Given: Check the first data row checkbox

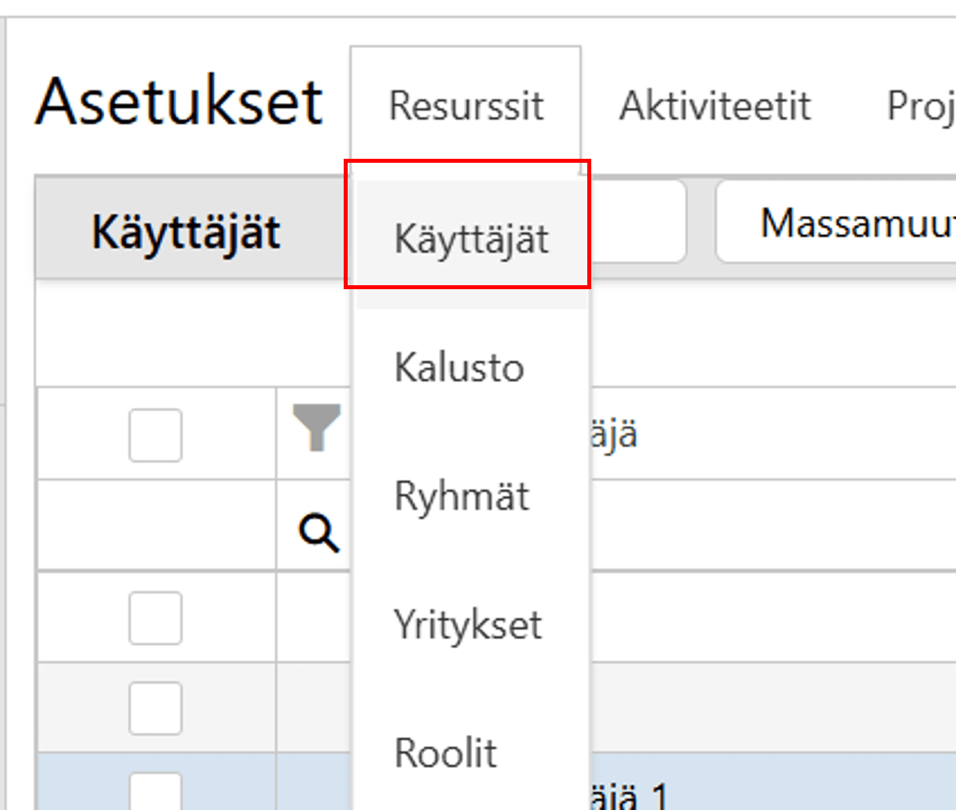Looking at the screenshot, I should [x=155, y=618].
